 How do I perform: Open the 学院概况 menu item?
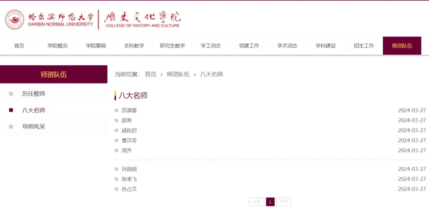coord(58,46)
